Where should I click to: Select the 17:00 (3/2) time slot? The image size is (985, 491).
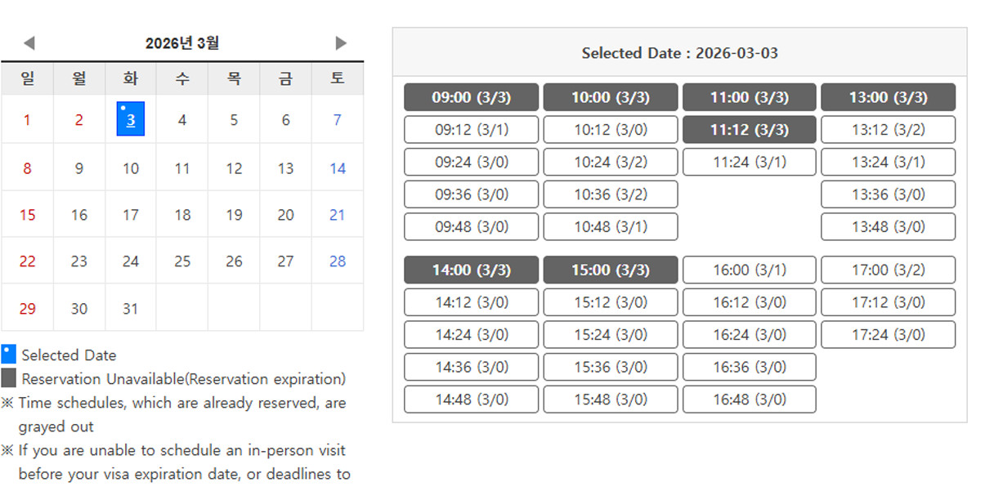(x=889, y=270)
